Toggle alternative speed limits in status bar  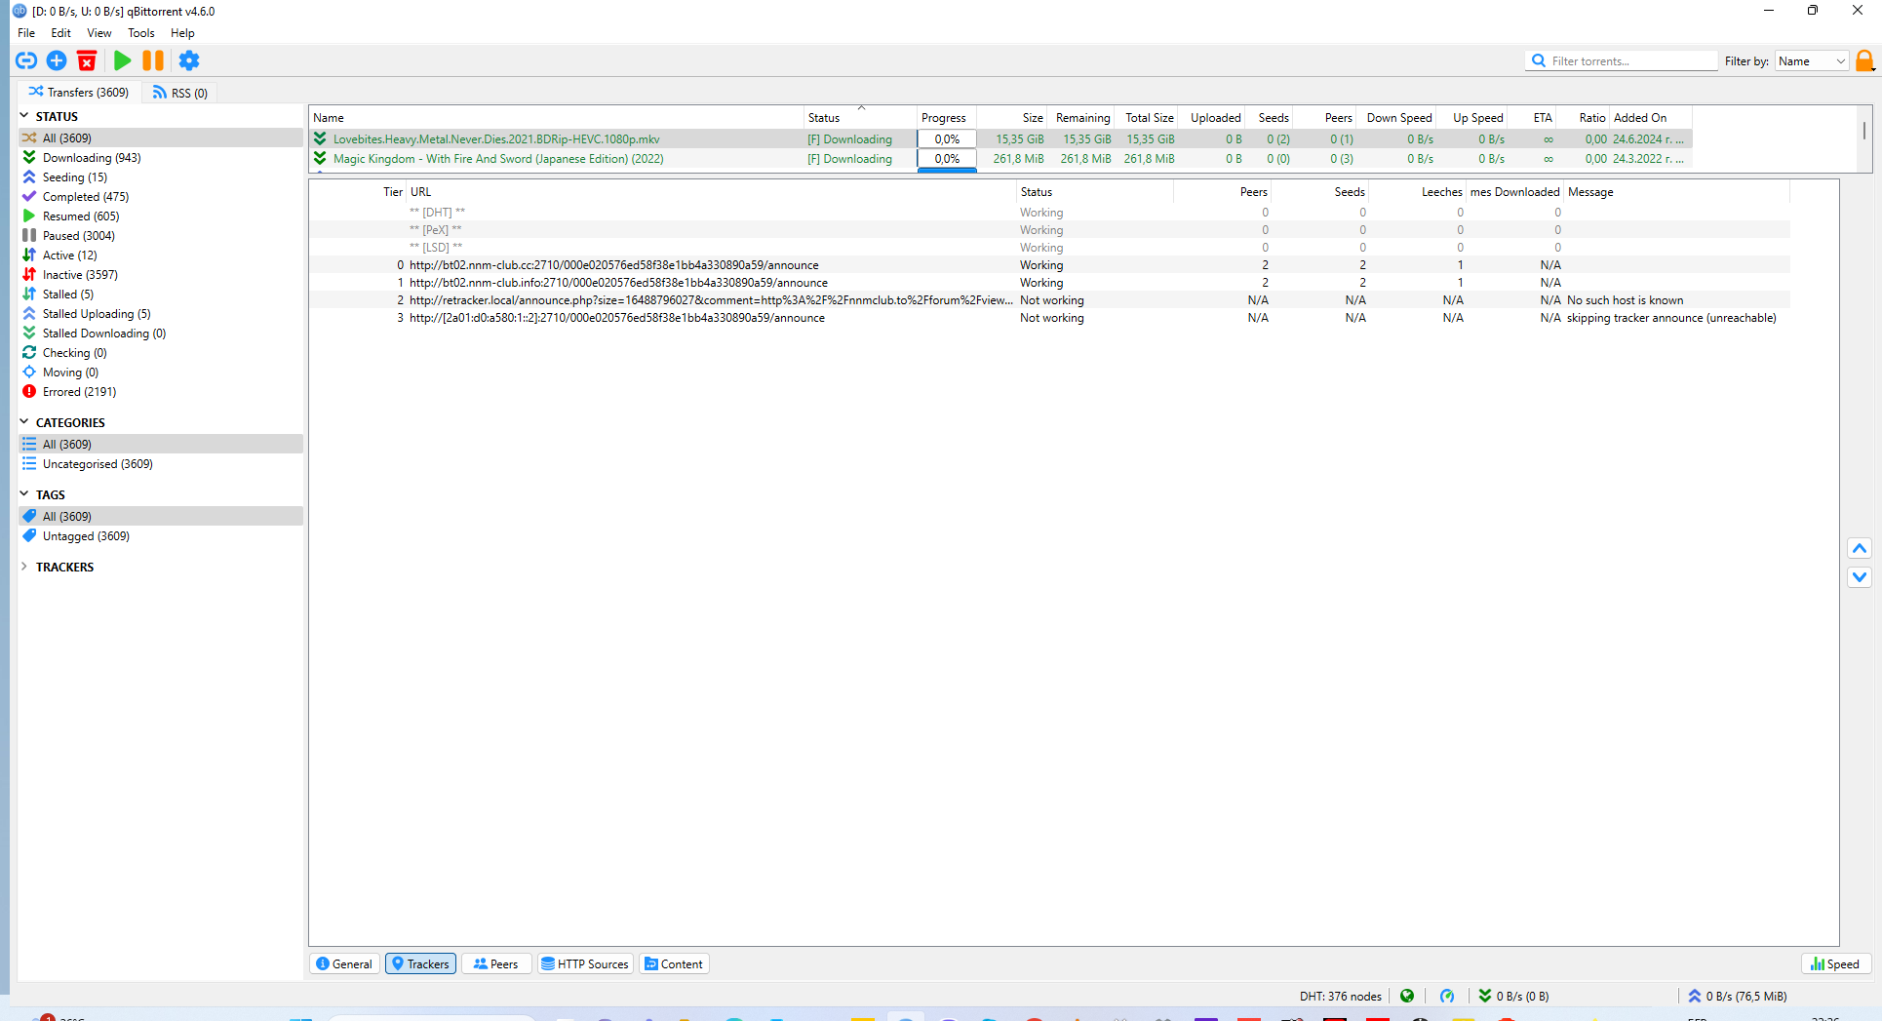click(x=1447, y=996)
